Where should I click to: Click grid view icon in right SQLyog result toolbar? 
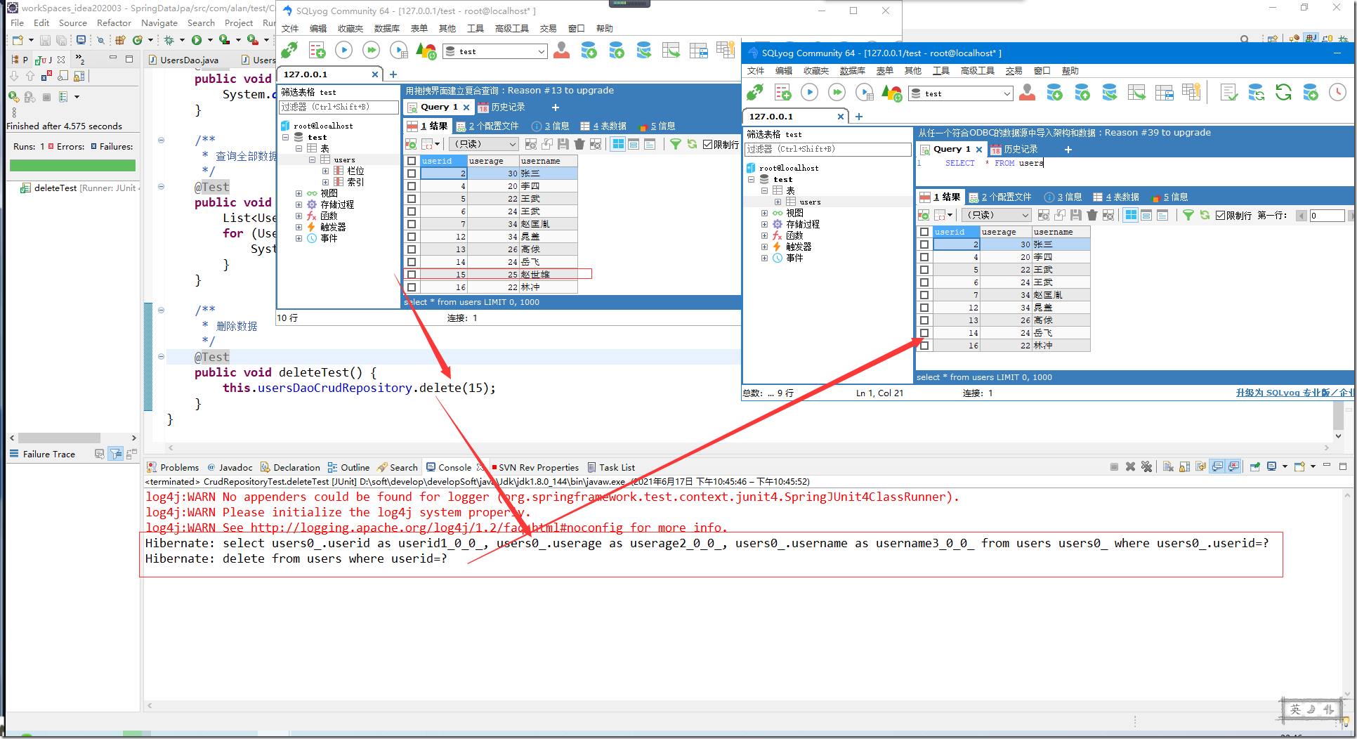[x=1131, y=215]
